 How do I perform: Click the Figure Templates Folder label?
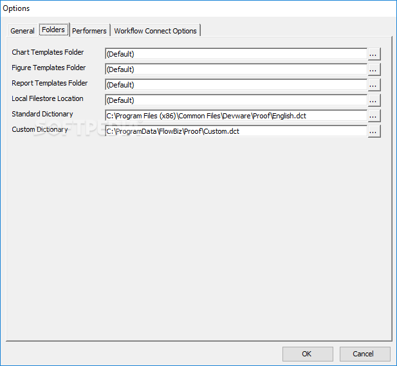[49, 68]
